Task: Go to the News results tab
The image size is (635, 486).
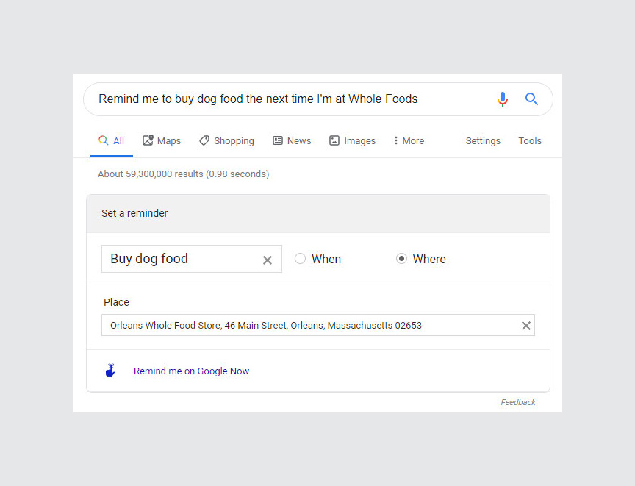Action: pyautogui.click(x=292, y=141)
